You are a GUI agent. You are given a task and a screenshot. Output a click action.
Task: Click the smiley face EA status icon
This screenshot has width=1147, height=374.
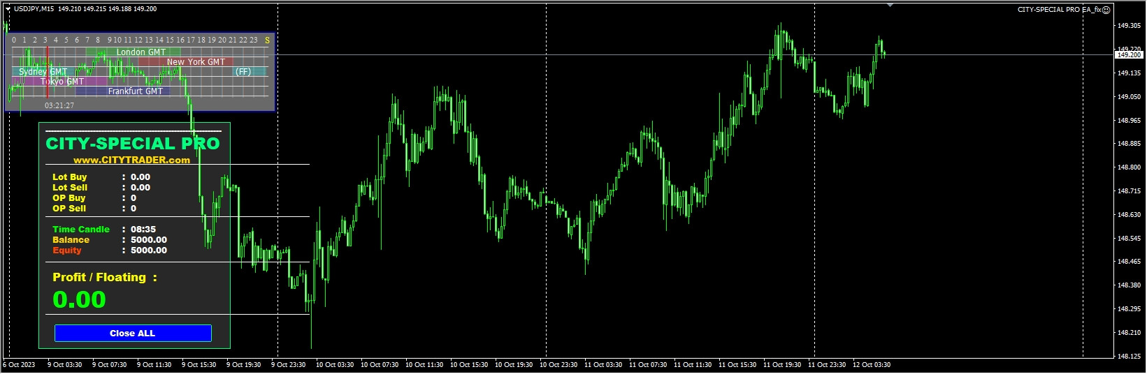pyautogui.click(x=1106, y=10)
